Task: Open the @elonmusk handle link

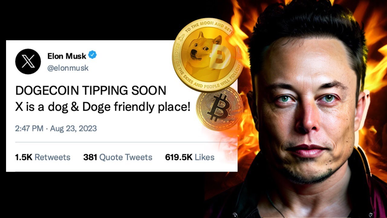Action: tap(68, 68)
